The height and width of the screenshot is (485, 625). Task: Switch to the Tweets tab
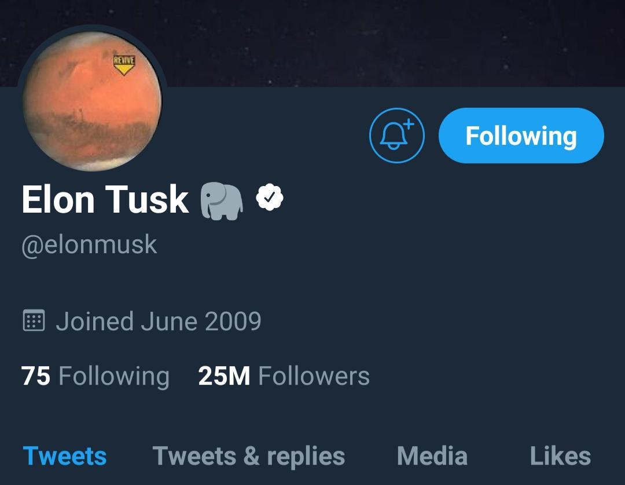click(x=65, y=456)
